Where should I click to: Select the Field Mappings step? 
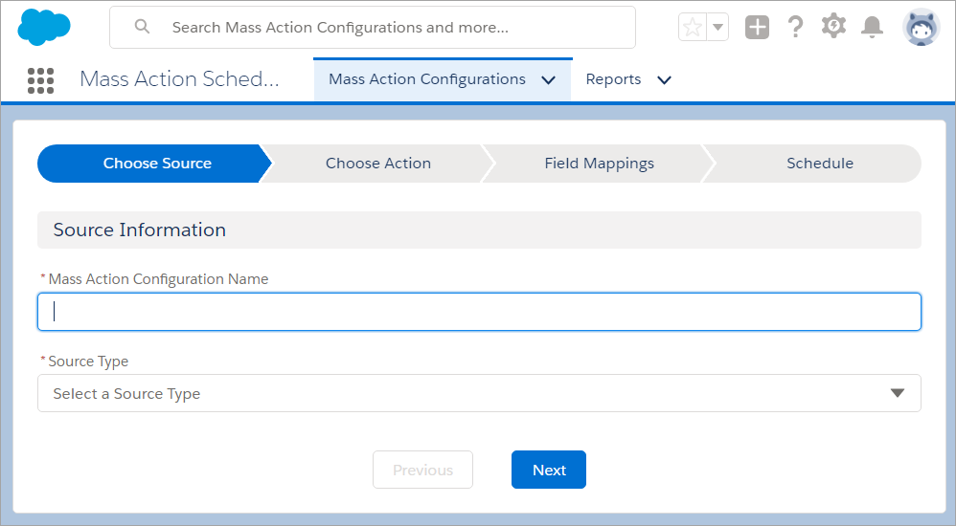tap(599, 164)
